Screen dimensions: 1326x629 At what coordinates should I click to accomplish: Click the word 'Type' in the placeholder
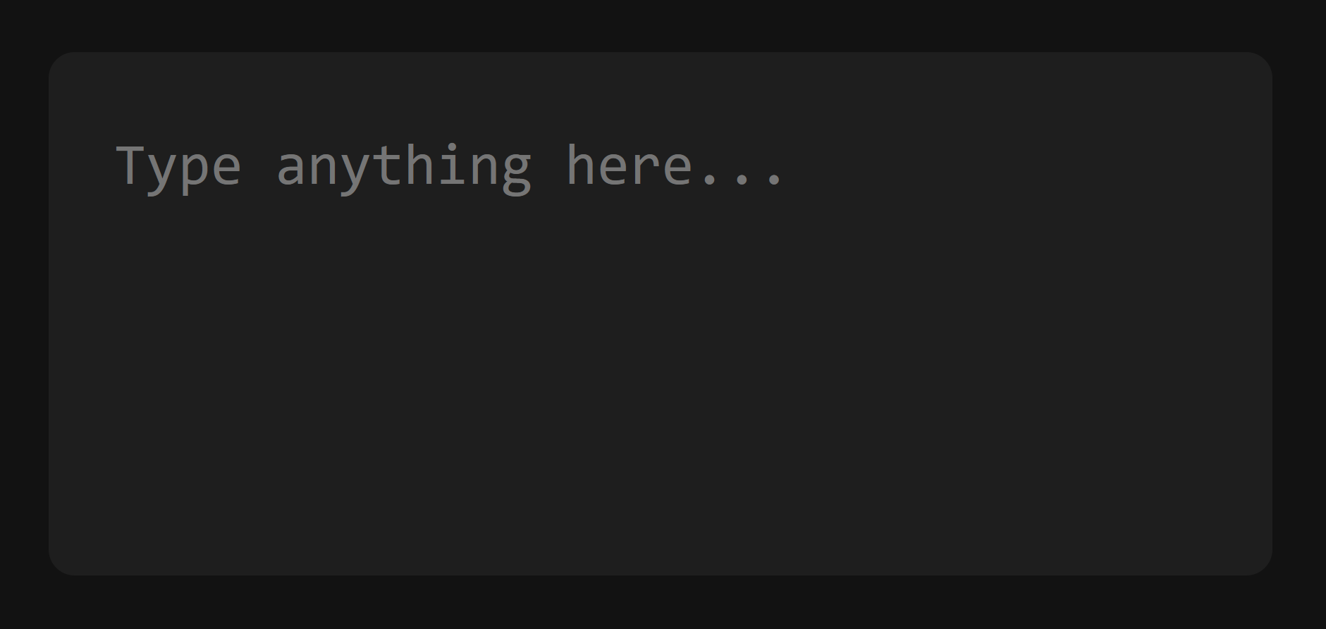tap(179, 166)
